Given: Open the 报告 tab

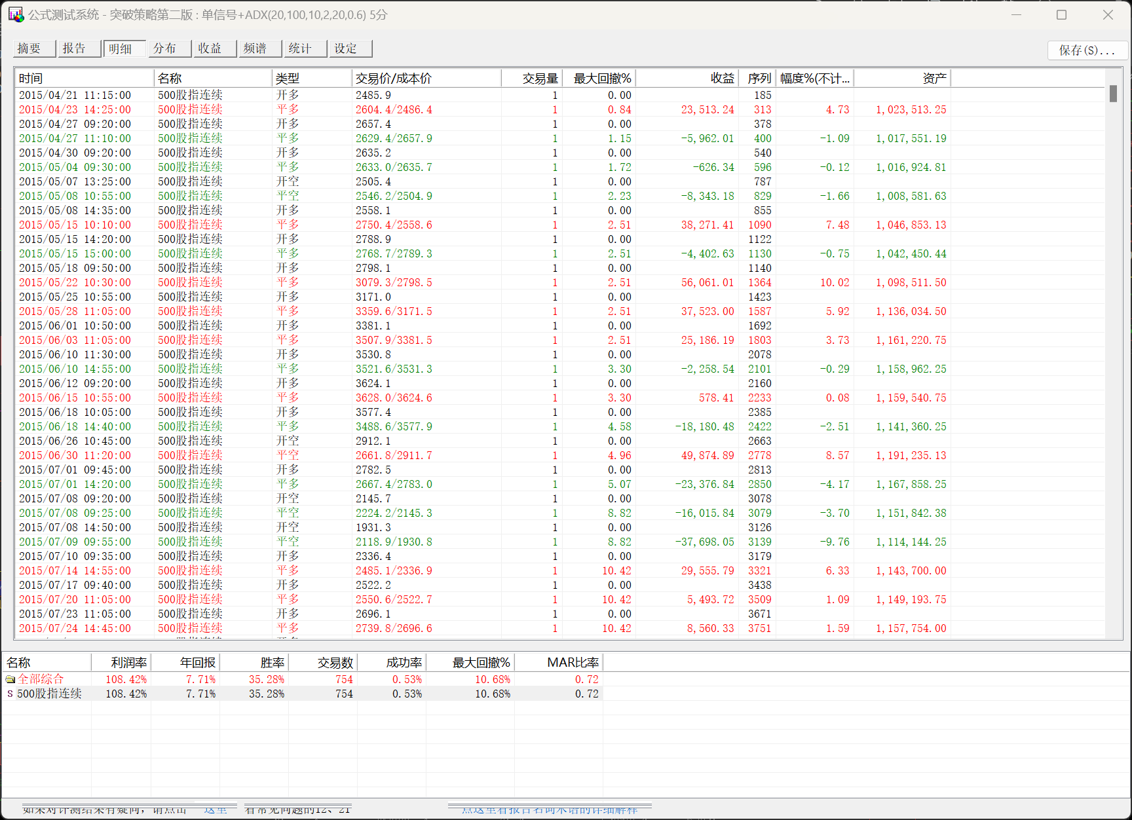Looking at the screenshot, I should [x=79, y=48].
